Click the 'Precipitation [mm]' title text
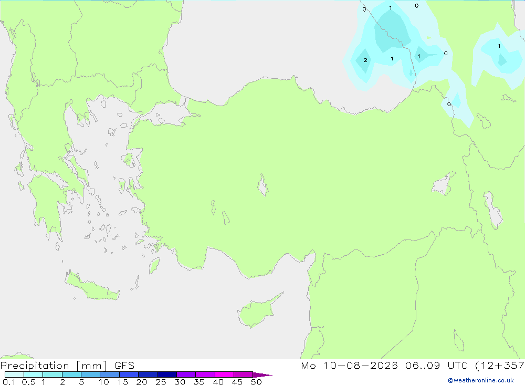The height and width of the screenshot is (385, 525). tap(54, 366)
